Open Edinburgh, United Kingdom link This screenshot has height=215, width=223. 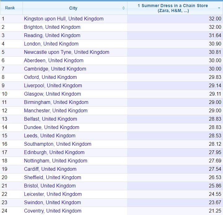coord(54,153)
